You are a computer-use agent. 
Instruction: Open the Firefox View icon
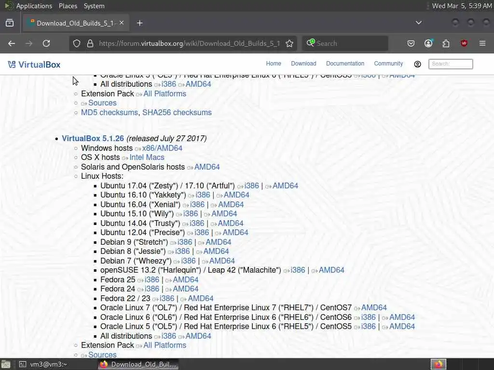pos(10,23)
